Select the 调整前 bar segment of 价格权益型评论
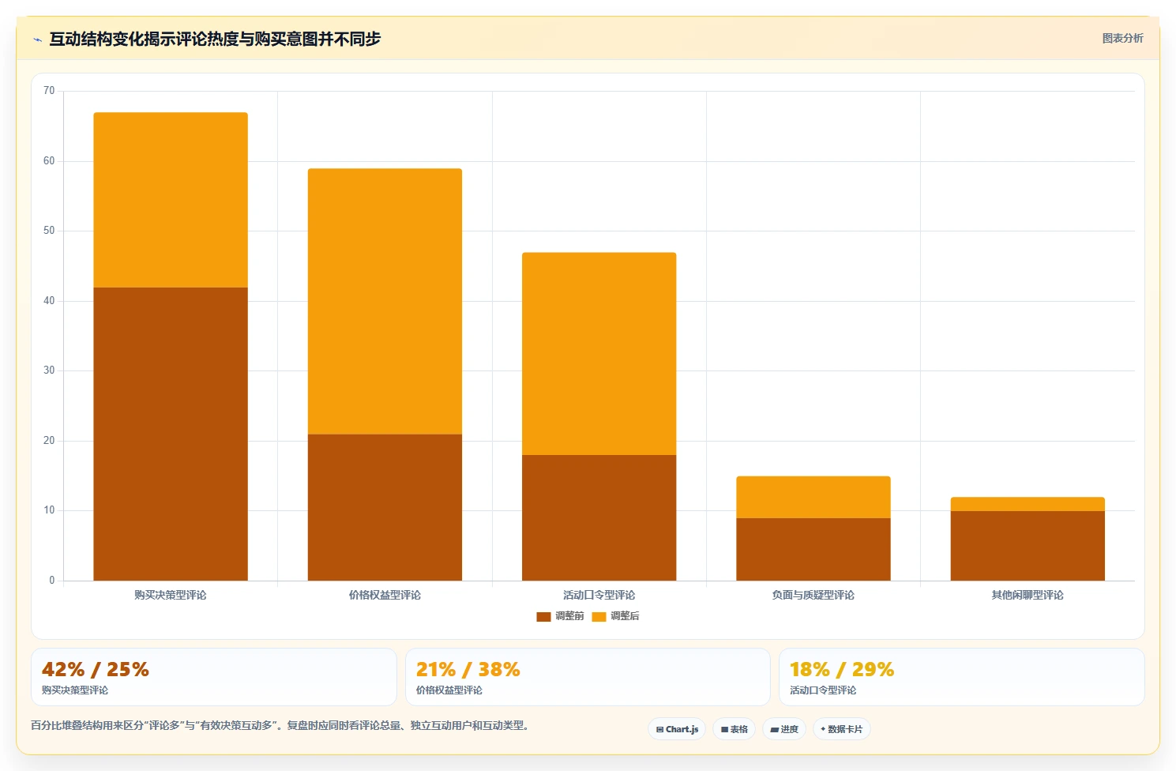 (x=385, y=507)
